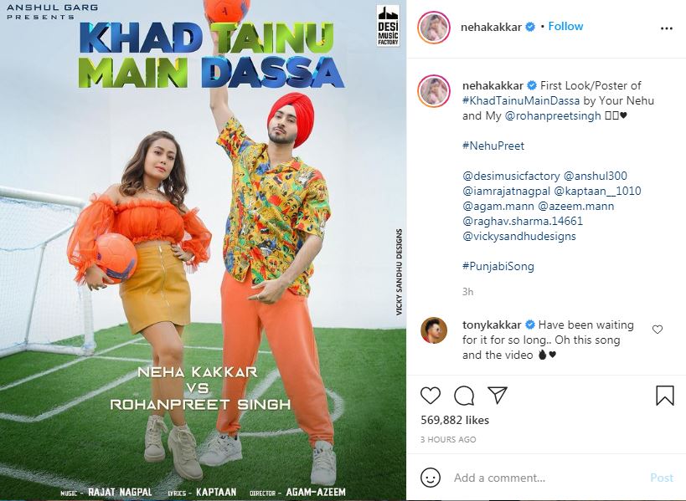View the 569,882 likes list
The image size is (686, 501).
455,420
